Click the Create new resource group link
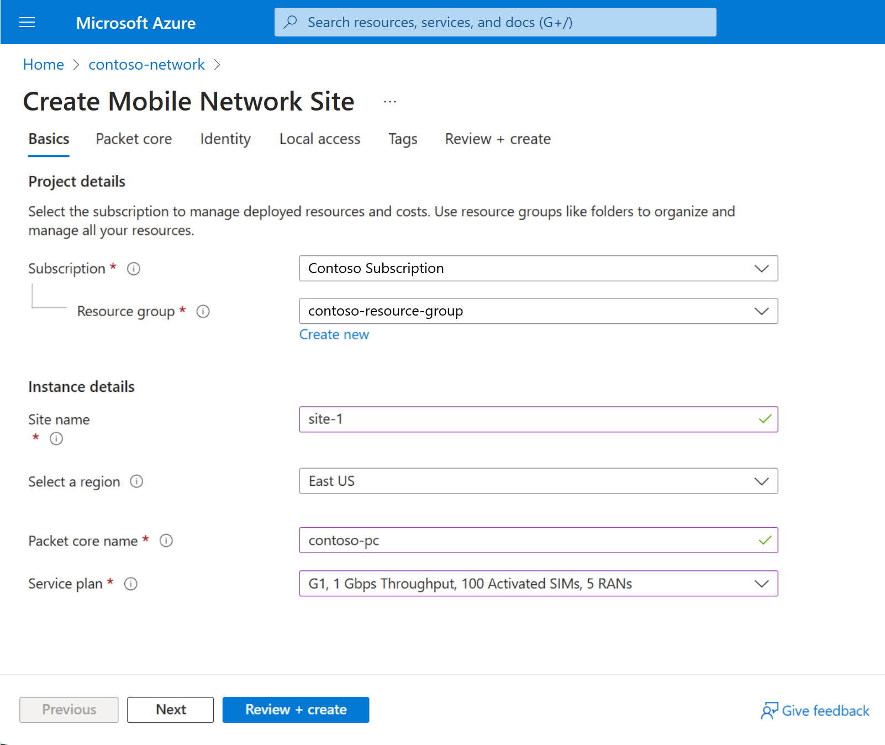This screenshot has height=745, width=885. [334, 334]
